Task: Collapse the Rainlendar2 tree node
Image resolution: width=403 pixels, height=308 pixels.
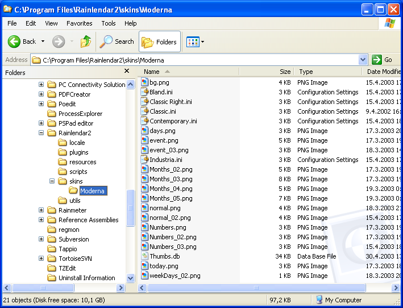Action: click(41, 132)
